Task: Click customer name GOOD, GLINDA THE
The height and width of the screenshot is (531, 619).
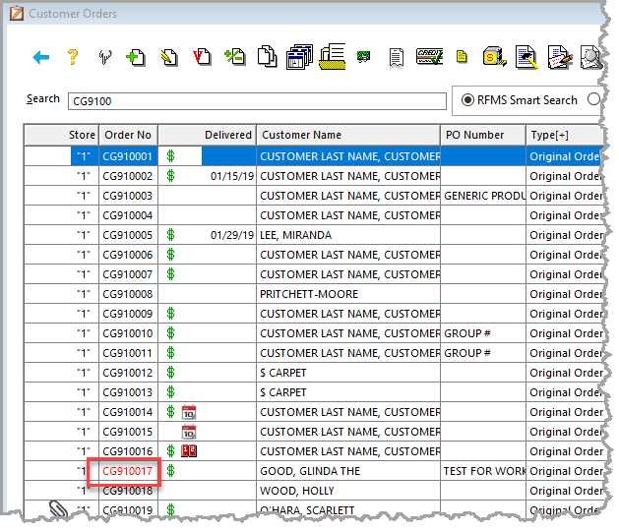Action: 310,471
